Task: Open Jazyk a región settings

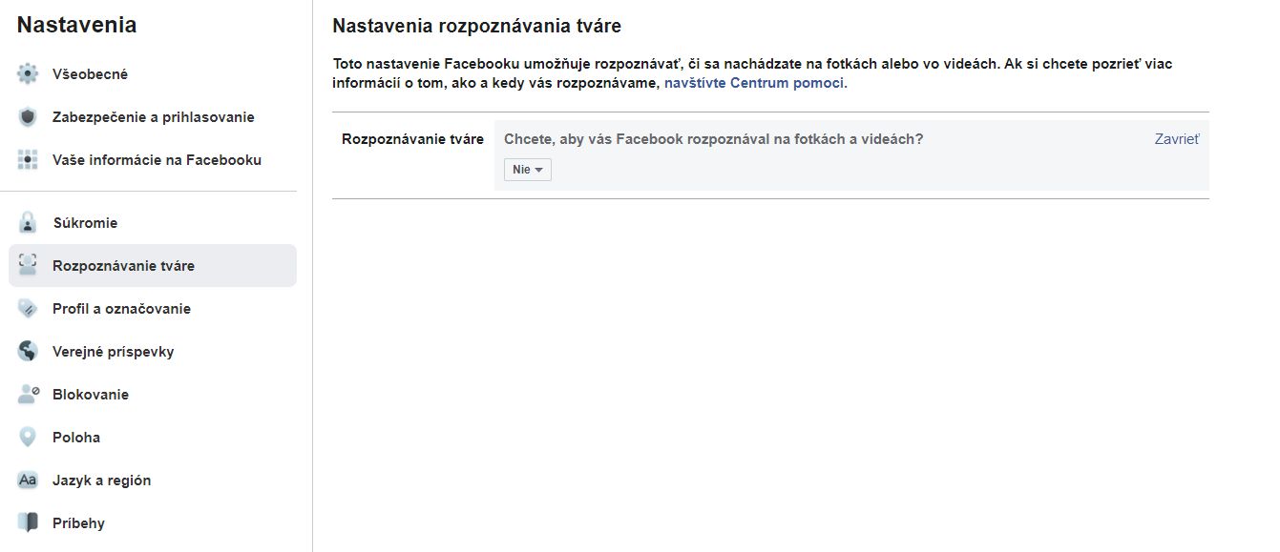Action: (153, 480)
